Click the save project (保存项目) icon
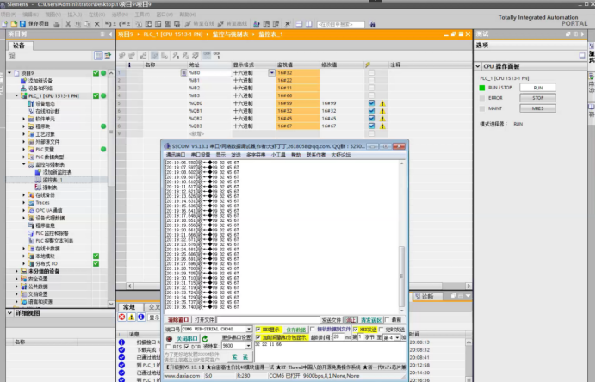 pyautogui.click(x=22, y=23)
